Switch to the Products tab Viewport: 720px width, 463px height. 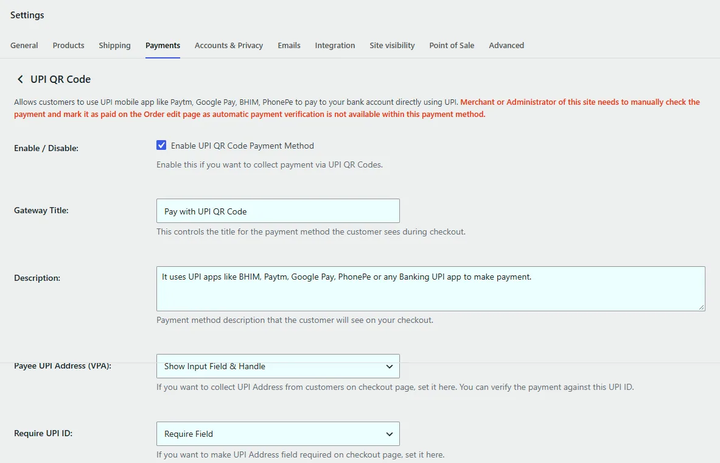pyautogui.click(x=68, y=45)
